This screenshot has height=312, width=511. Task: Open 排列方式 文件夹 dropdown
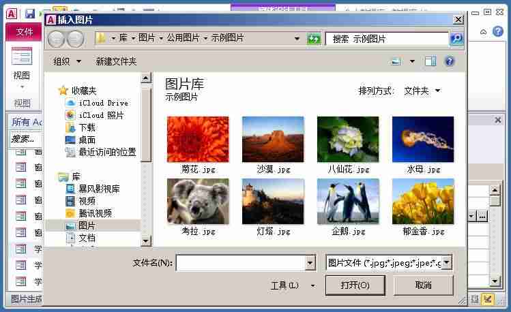(422, 91)
